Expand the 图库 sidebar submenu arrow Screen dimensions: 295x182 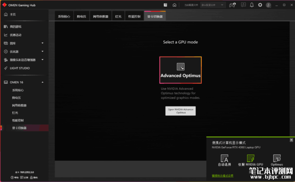(x=42, y=43)
